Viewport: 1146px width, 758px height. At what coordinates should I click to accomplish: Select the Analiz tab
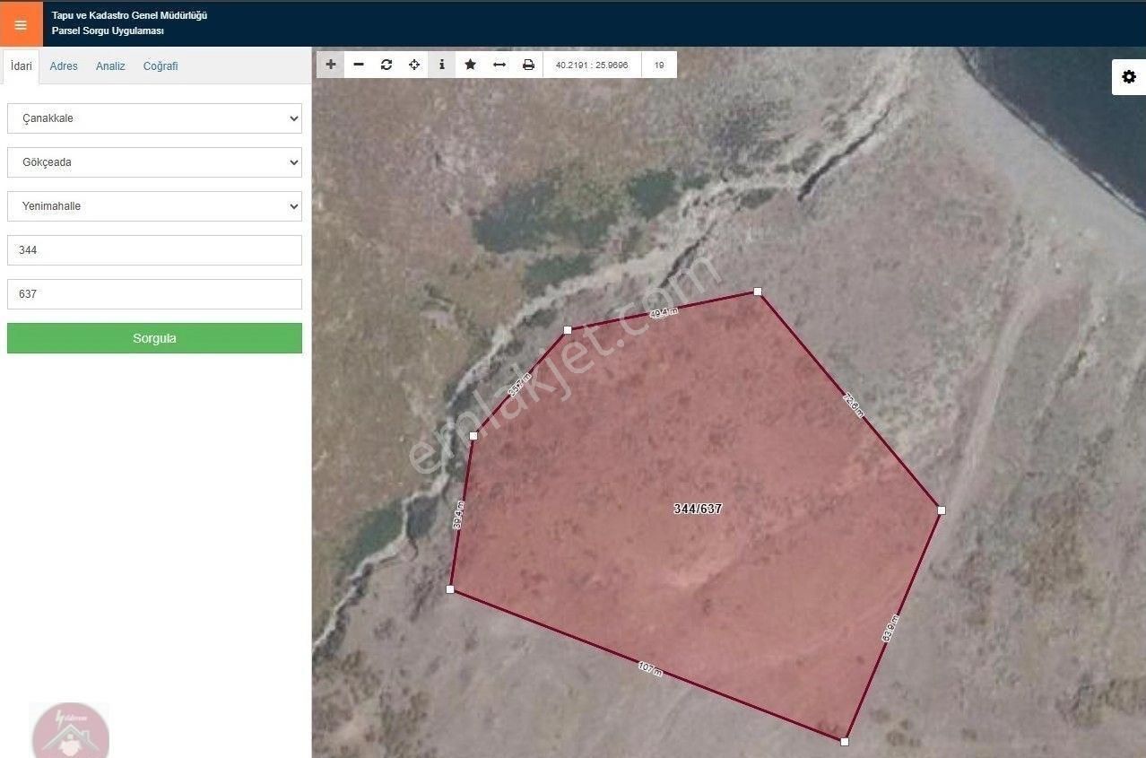click(x=109, y=65)
